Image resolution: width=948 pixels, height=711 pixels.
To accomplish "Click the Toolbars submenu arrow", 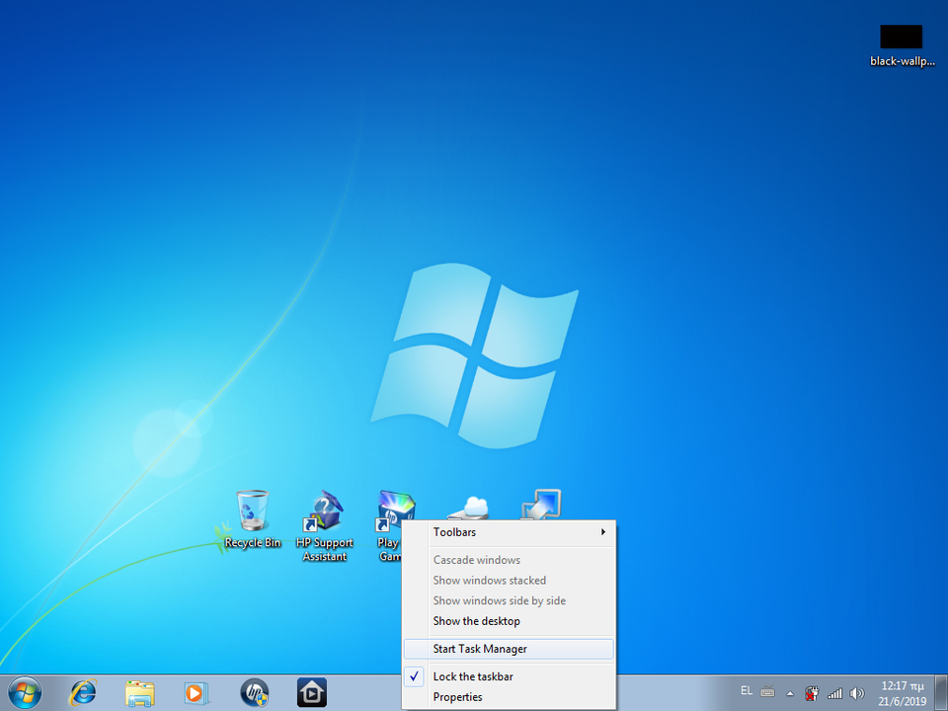I will [602, 532].
